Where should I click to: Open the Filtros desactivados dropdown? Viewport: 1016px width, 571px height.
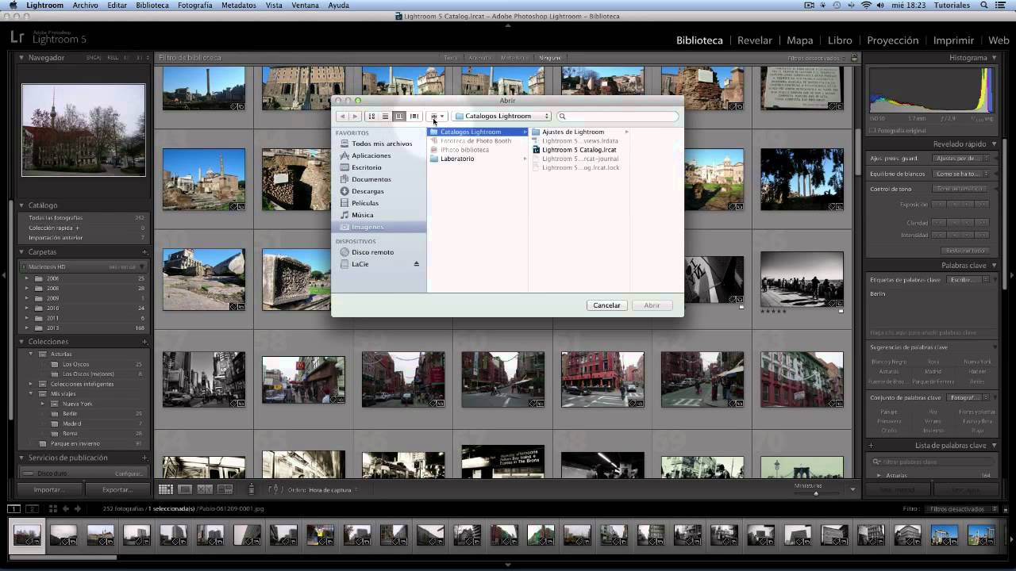(x=961, y=509)
